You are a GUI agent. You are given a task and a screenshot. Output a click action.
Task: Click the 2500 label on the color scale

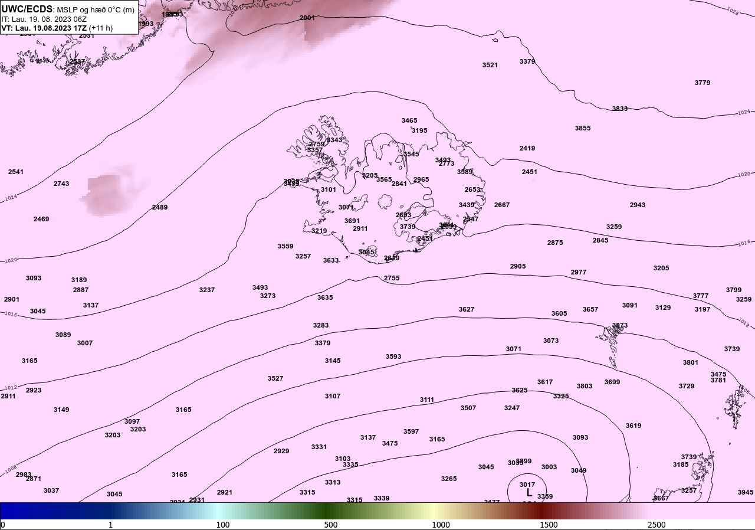[x=656, y=525]
